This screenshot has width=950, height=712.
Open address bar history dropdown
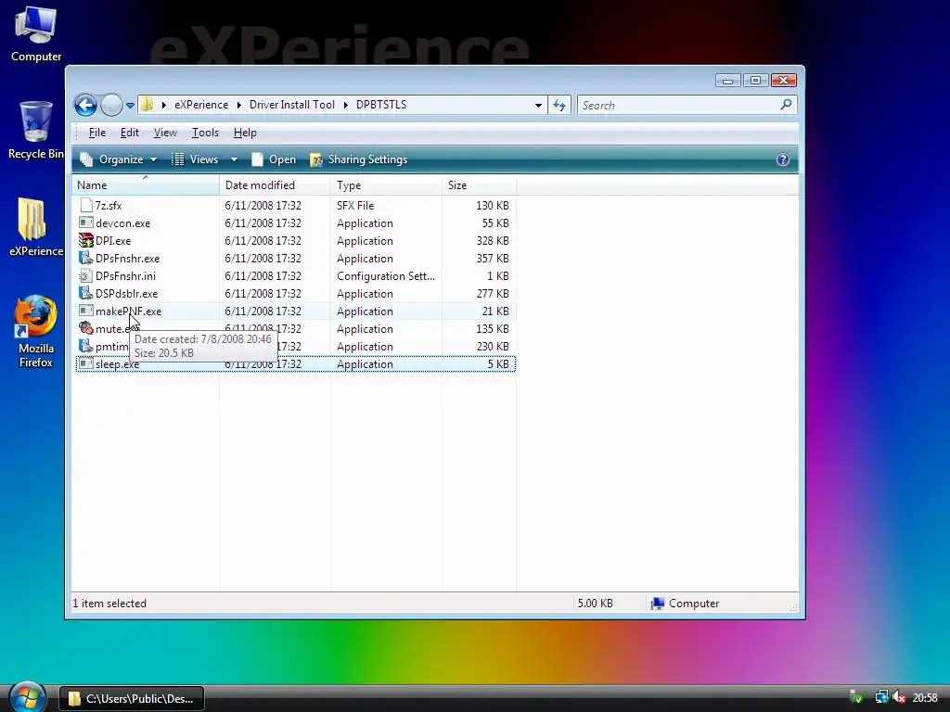538,106
